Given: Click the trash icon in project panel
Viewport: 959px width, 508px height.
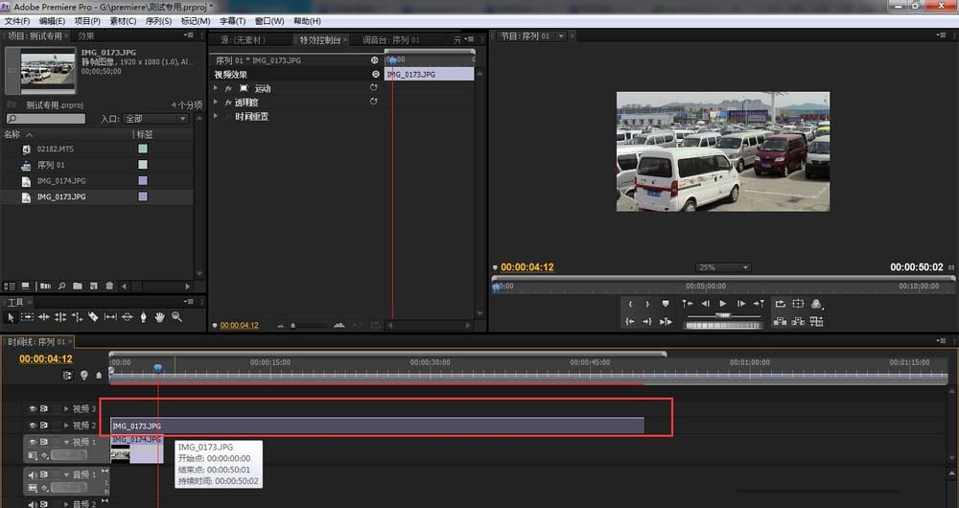Looking at the screenshot, I should click(109, 286).
